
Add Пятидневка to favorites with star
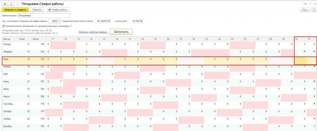[x=18, y=3]
